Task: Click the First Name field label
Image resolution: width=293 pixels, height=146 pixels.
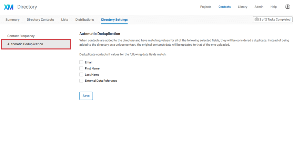Action: click(x=92, y=68)
